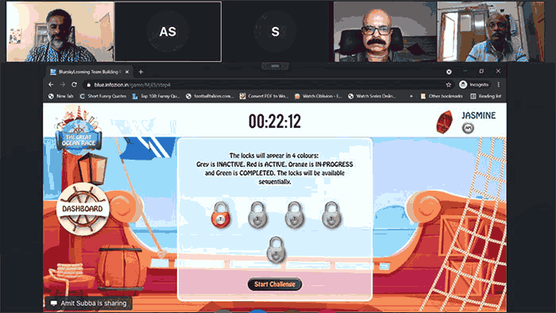Viewport: 556px width, 313px height.
Task: Open the Dashboard ship wheel
Action: pyautogui.click(x=83, y=209)
